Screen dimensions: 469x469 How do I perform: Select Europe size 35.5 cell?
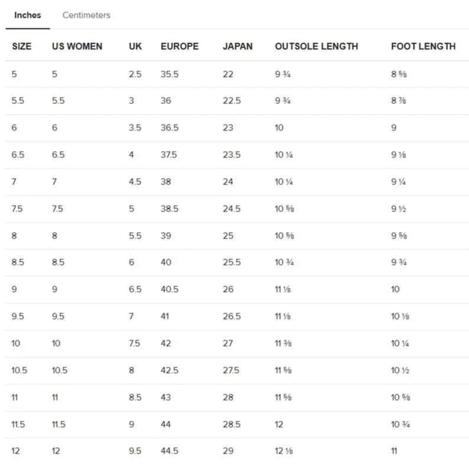tap(170, 74)
